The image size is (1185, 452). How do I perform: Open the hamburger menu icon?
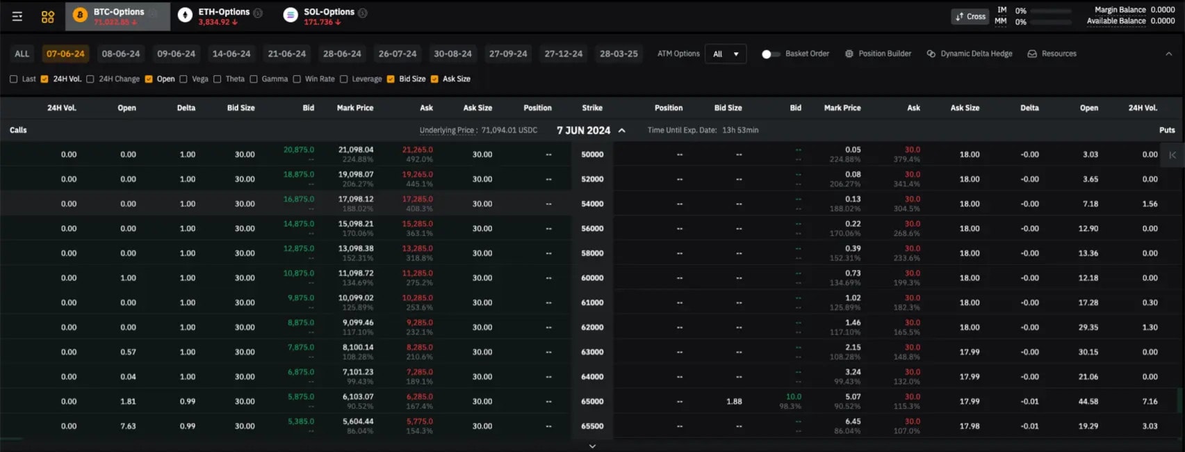tap(17, 16)
